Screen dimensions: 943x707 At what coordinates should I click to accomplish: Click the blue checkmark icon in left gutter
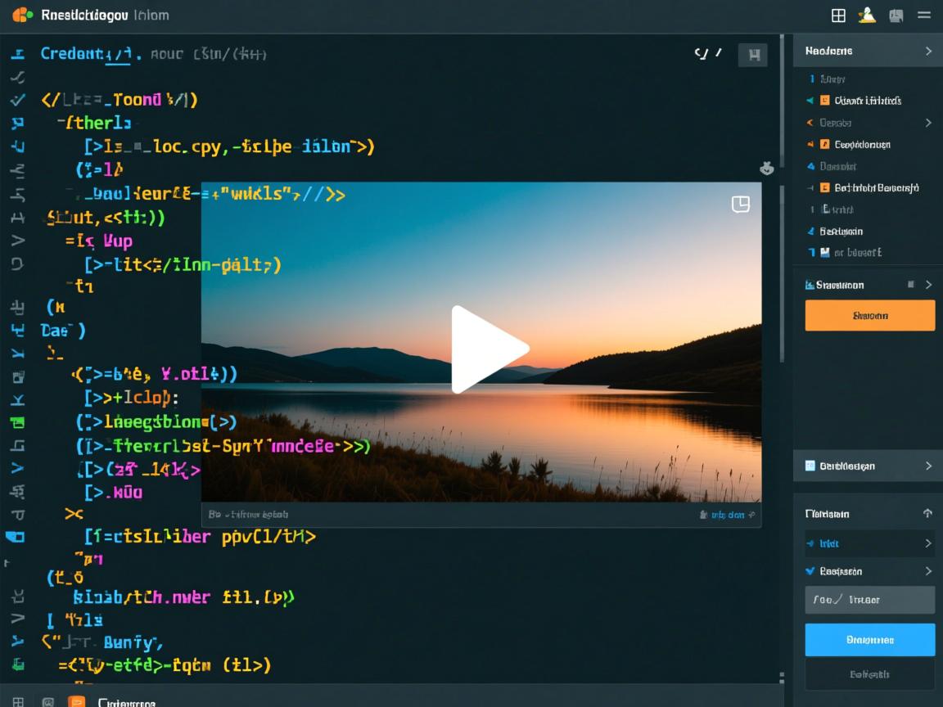(18, 100)
